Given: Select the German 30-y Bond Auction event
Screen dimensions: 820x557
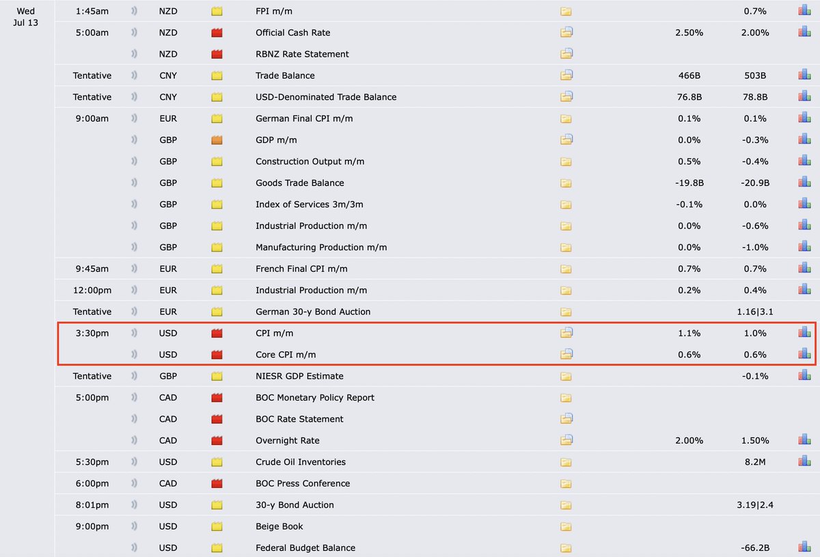Looking at the screenshot, I should pyautogui.click(x=313, y=312).
